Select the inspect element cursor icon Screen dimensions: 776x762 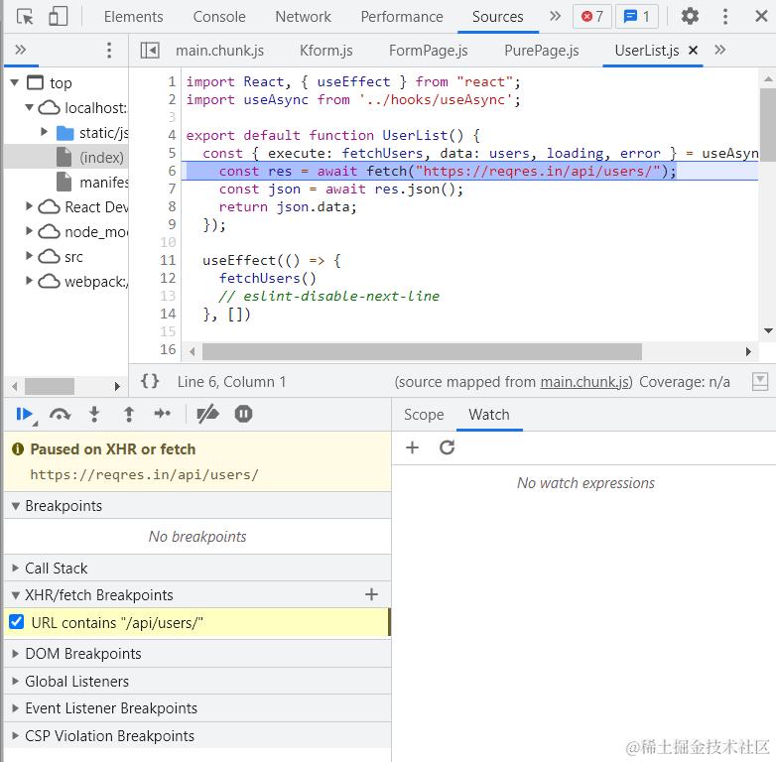pyautogui.click(x=25, y=17)
